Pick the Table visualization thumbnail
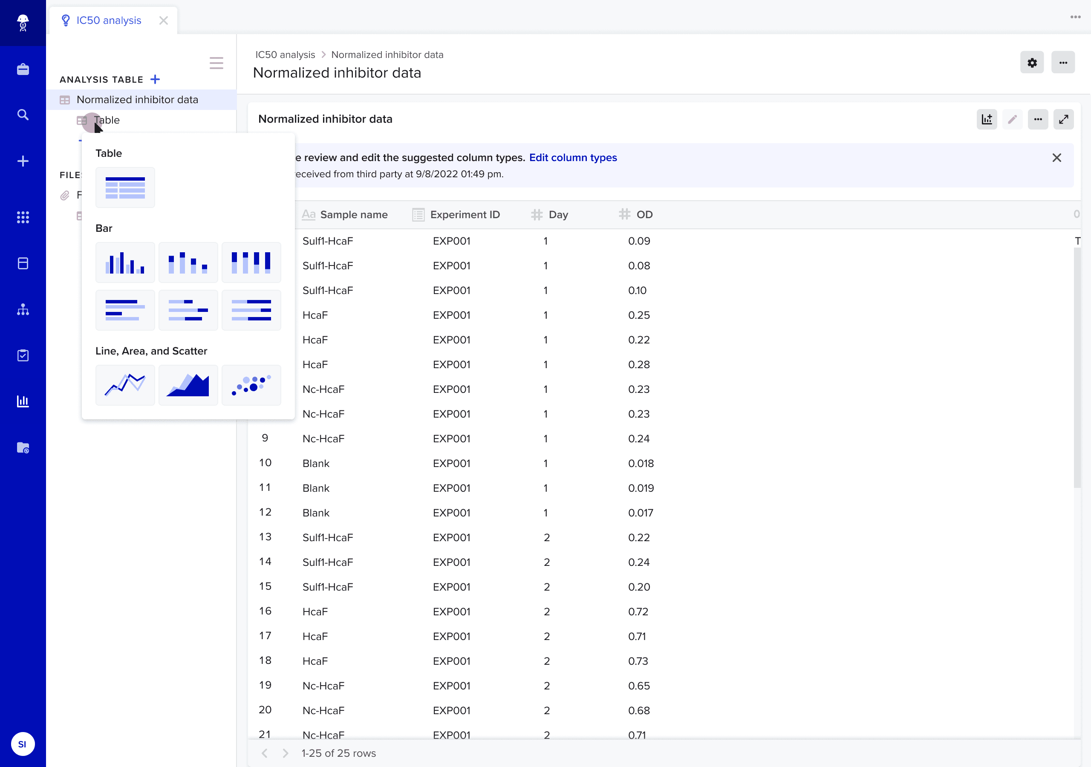This screenshot has height=767, width=1091. click(125, 187)
